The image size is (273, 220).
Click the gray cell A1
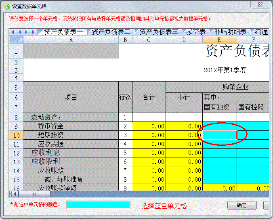(71, 51)
